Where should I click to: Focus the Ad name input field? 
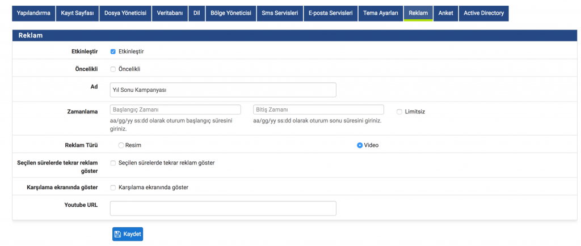[x=223, y=90]
